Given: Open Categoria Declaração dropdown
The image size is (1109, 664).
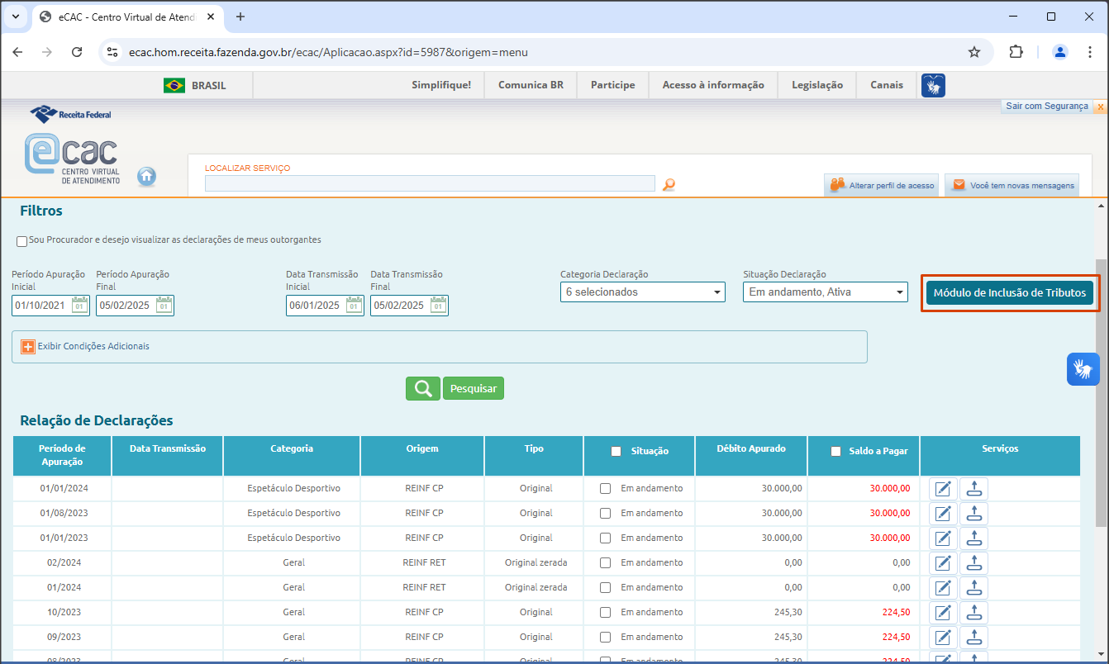Looking at the screenshot, I should [643, 292].
